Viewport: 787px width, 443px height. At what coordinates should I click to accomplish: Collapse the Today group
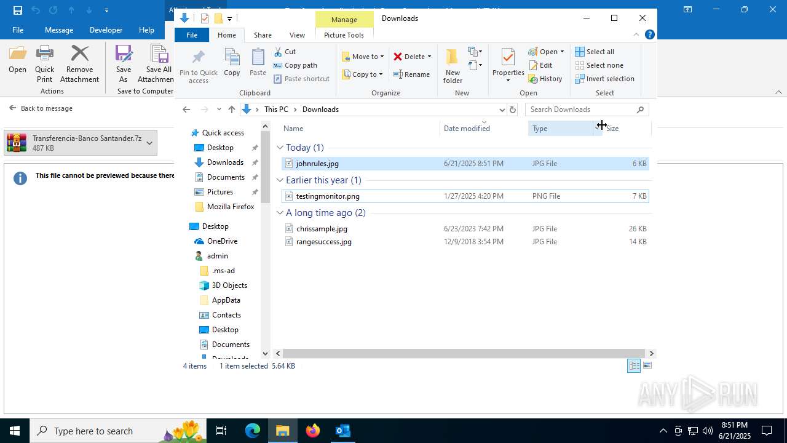[x=280, y=148]
